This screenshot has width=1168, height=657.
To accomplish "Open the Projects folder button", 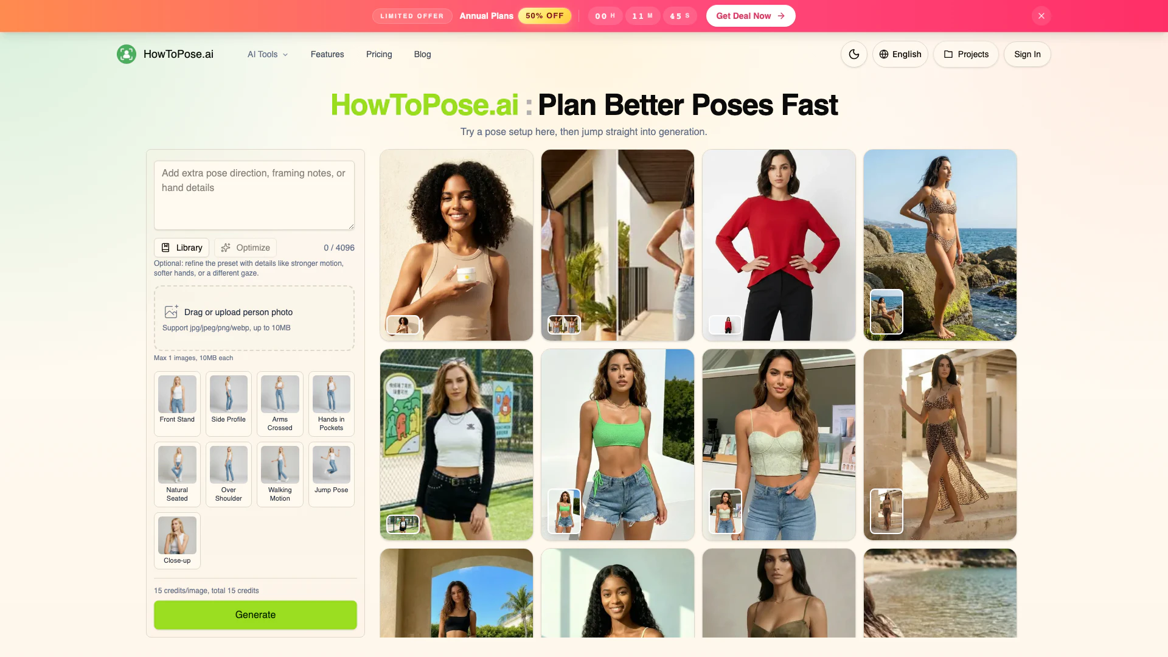I will (x=966, y=54).
